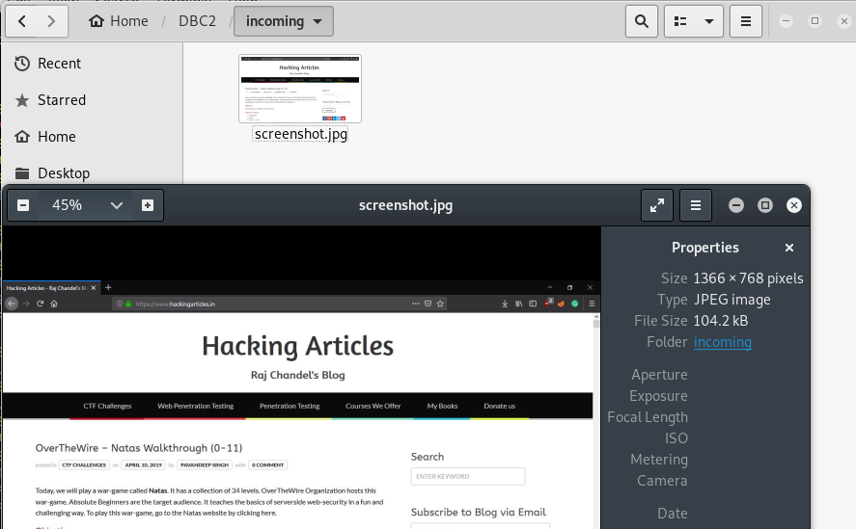Open Penetration Testing menu item
The width and height of the screenshot is (856, 529).
pyautogui.click(x=290, y=406)
